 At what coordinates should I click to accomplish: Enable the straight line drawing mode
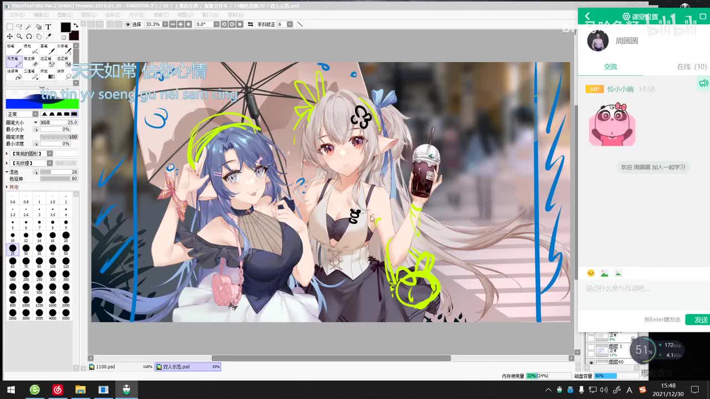pos(300,24)
